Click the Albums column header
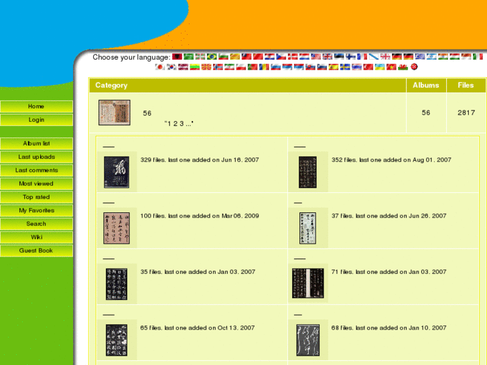487x365 pixels. tap(426, 86)
